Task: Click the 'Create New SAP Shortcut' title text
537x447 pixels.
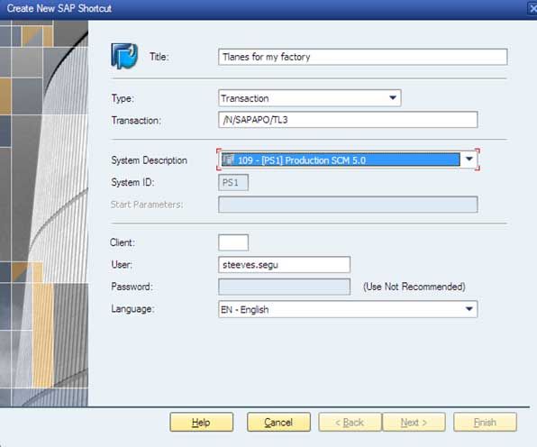Action: click(59, 8)
